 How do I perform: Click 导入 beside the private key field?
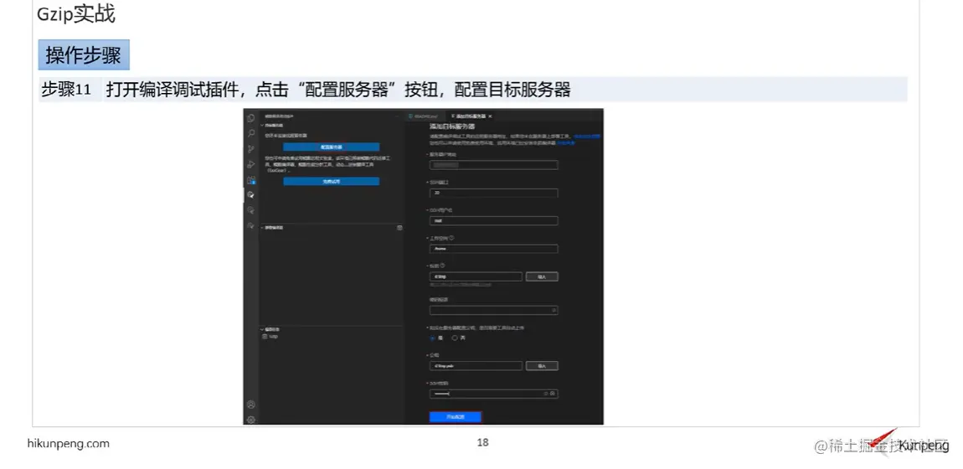pyautogui.click(x=542, y=277)
